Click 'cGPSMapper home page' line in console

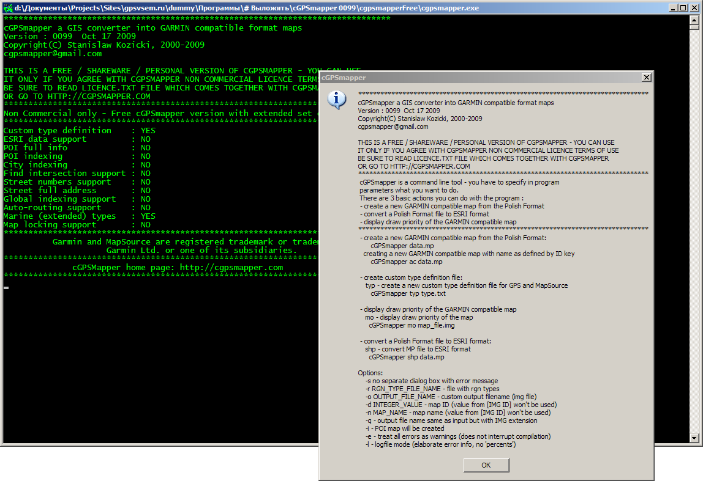coord(178,268)
